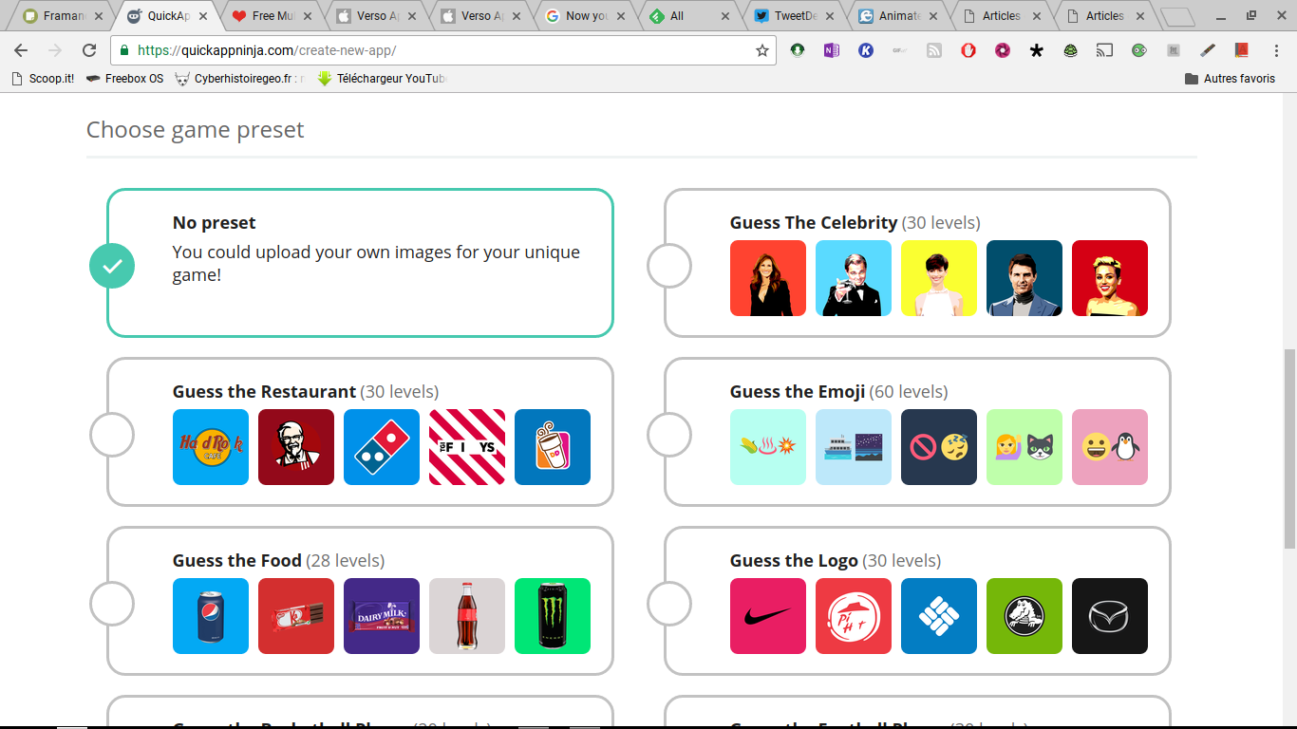Image resolution: width=1297 pixels, height=729 pixels.
Task: Open the green turtle shell extension
Action: click(1071, 50)
